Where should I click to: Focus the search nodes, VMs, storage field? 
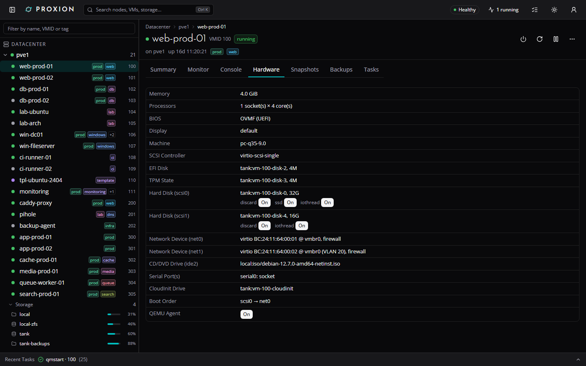click(149, 10)
